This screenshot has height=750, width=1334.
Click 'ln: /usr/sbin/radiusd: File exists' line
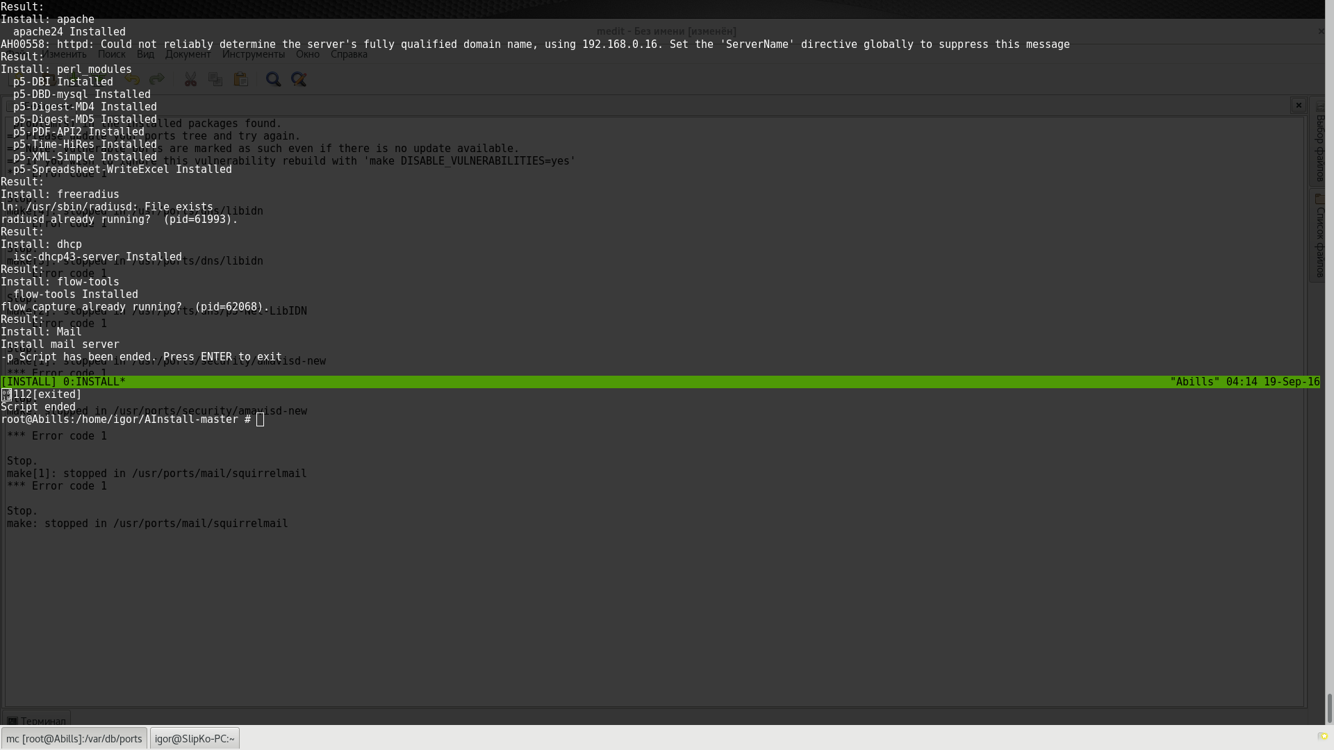coord(107,207)
